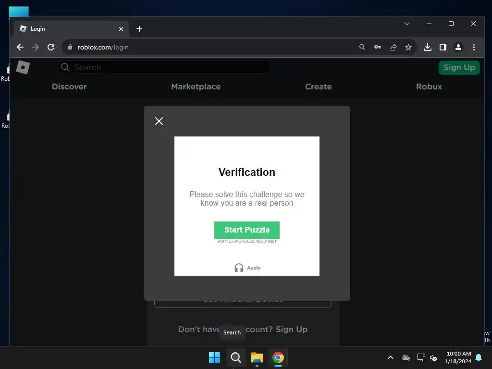
Task: Open Chrome three-dot menu
Action: point(474,47)
